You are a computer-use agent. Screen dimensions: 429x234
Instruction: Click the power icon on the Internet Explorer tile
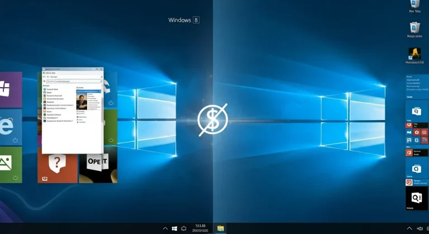click(x=15, y=140)
